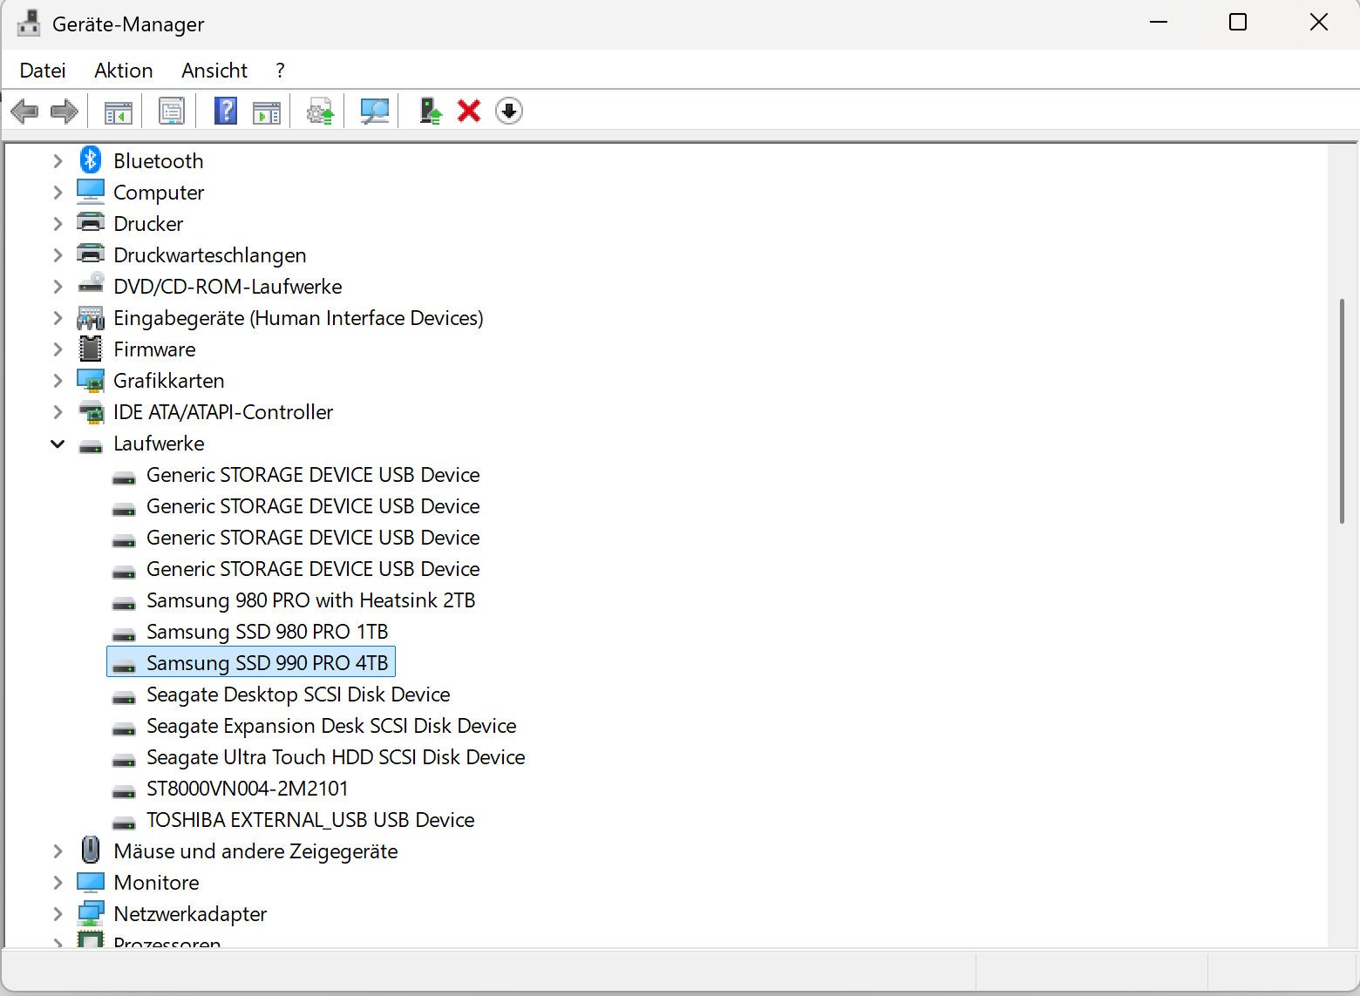
Task: Toggle the show/hide action pane icon
Action: click(x=267, y=112)
